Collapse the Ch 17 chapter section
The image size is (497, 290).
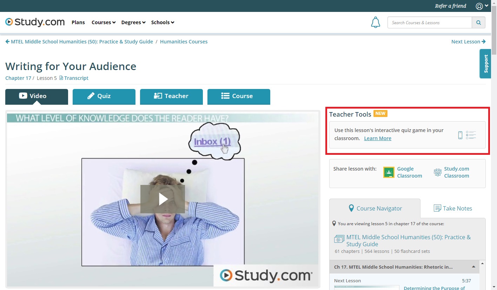473,267
